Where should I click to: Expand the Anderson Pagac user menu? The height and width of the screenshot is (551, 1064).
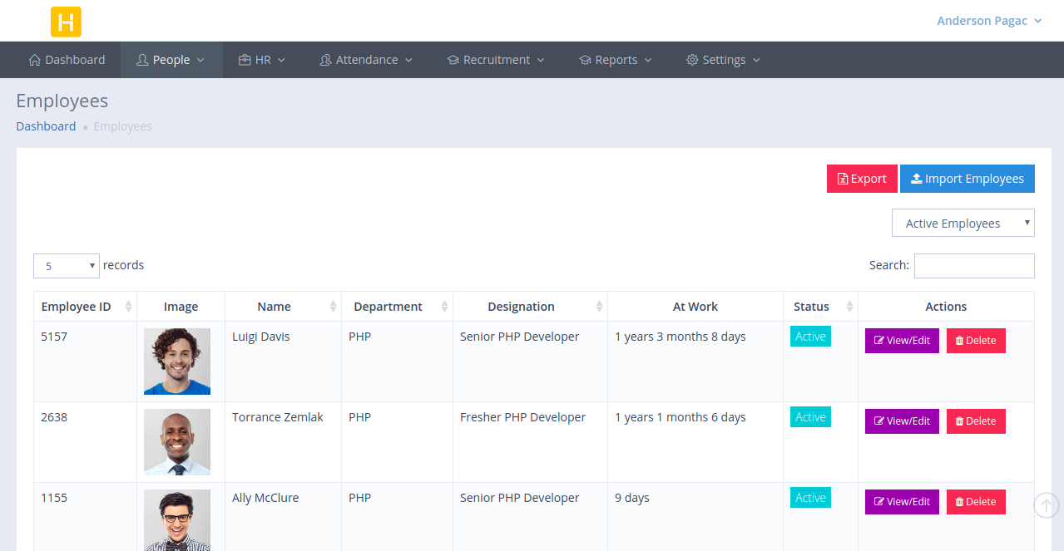click(988, 21)
